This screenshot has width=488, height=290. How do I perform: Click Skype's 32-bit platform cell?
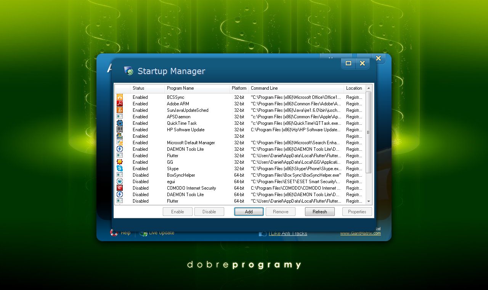point(239,169)
